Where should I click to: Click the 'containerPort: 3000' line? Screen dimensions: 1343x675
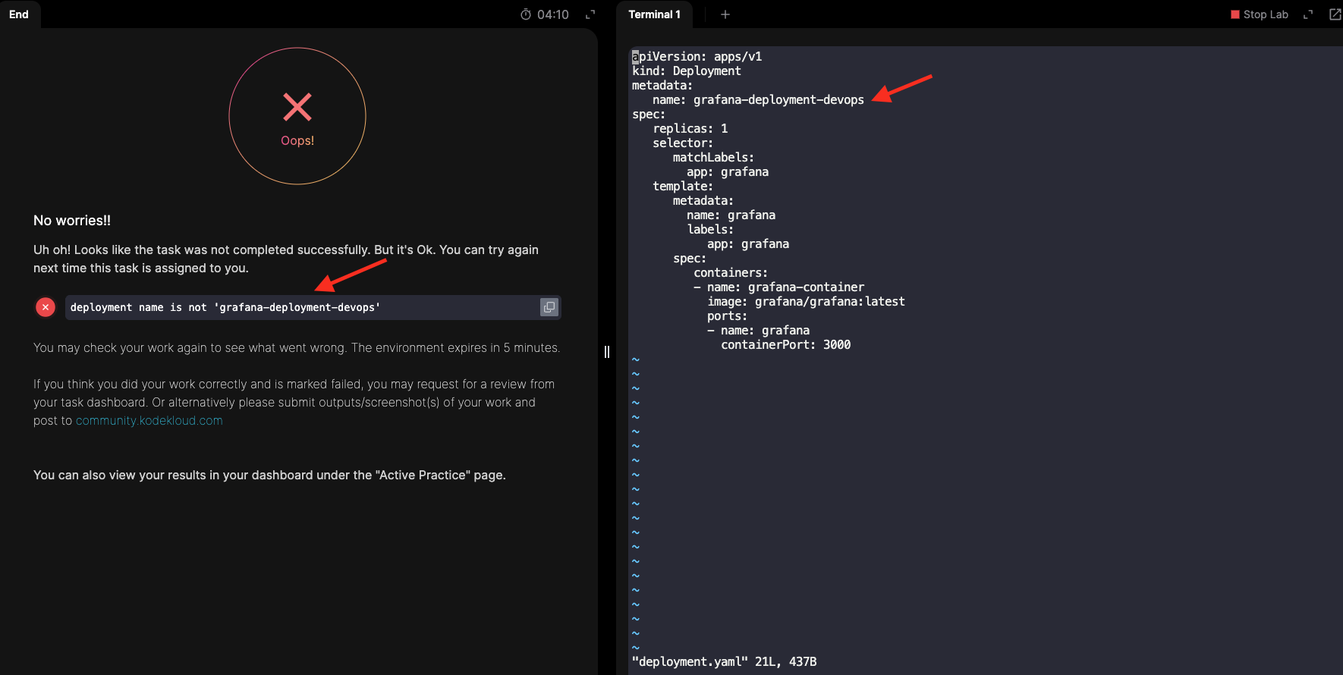tap(785, 345)
